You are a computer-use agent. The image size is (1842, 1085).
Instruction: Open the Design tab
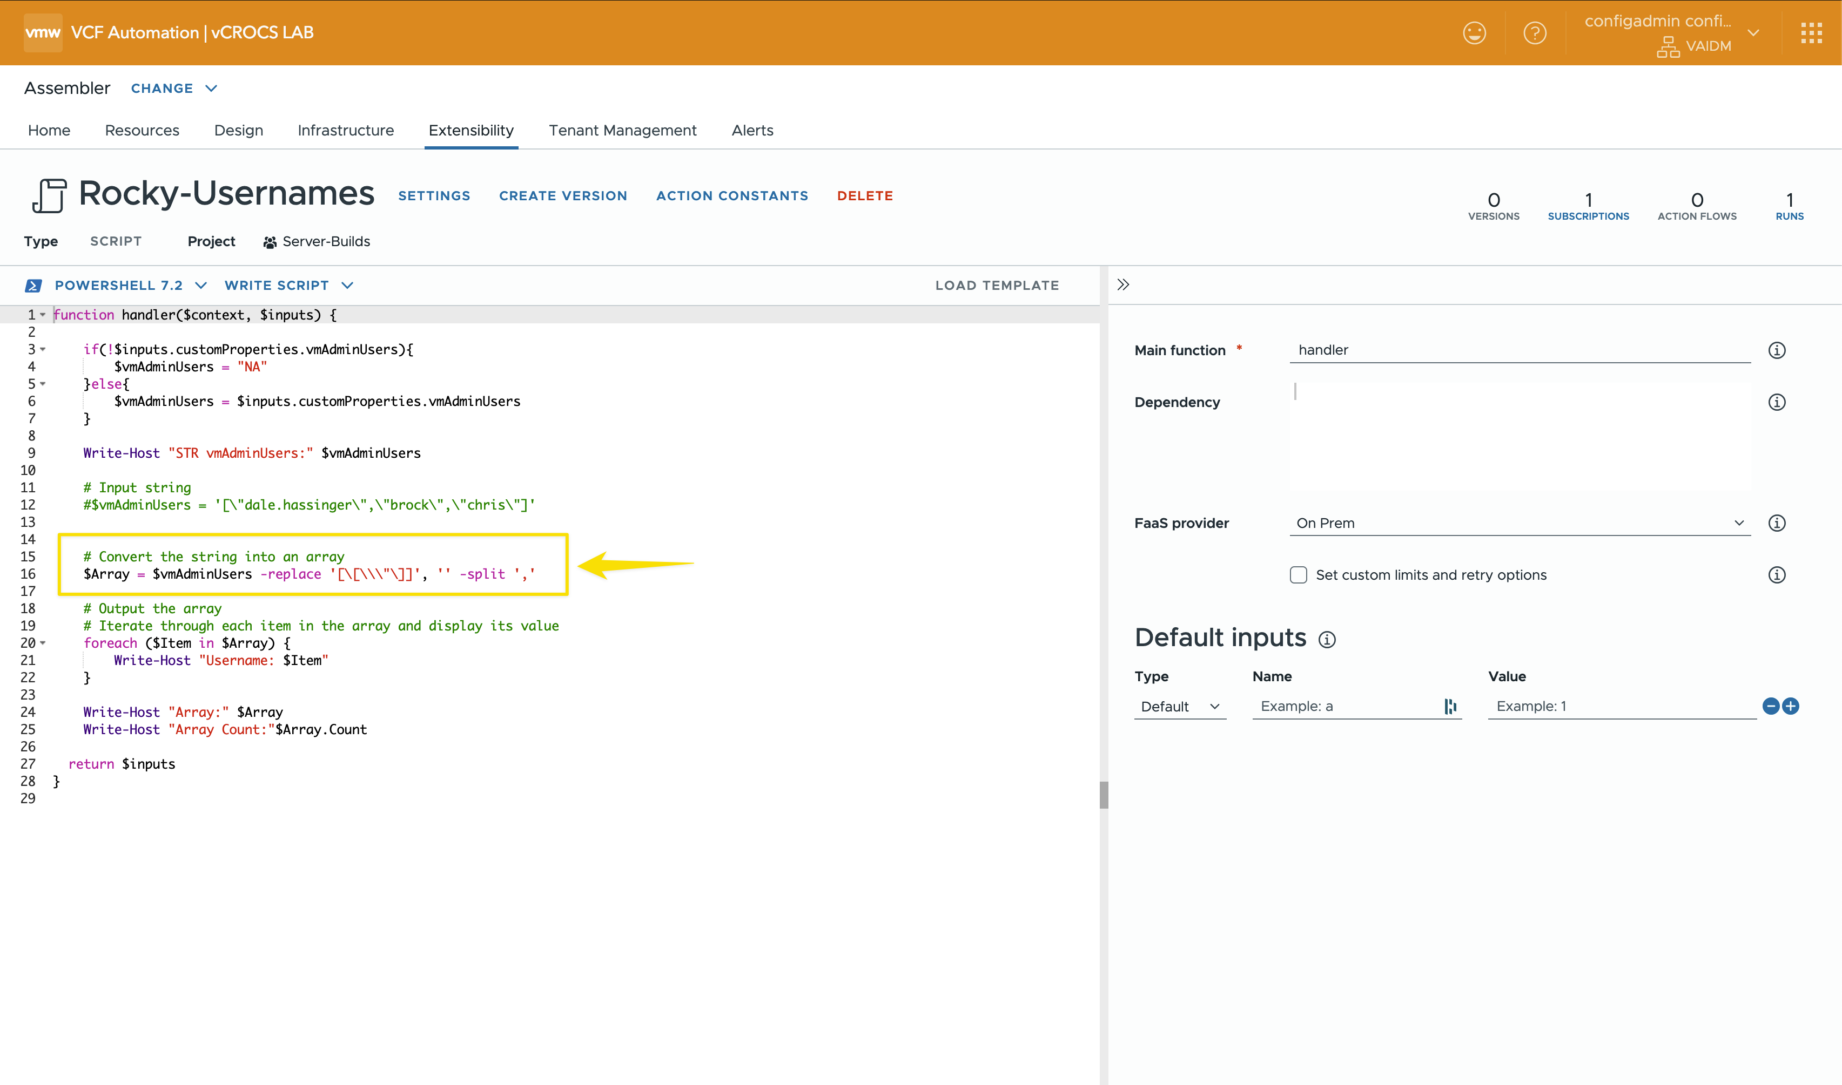(x=238, y=130)
